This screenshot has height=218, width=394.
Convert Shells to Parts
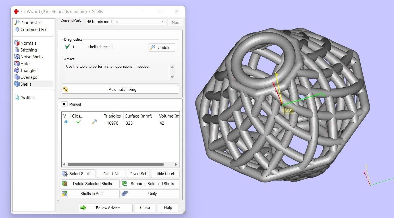(90, 194)
